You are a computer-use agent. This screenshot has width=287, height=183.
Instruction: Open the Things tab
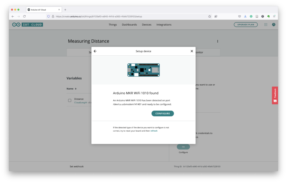113,24
